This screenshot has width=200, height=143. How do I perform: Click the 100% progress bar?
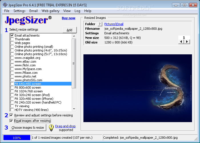(17, 138)
